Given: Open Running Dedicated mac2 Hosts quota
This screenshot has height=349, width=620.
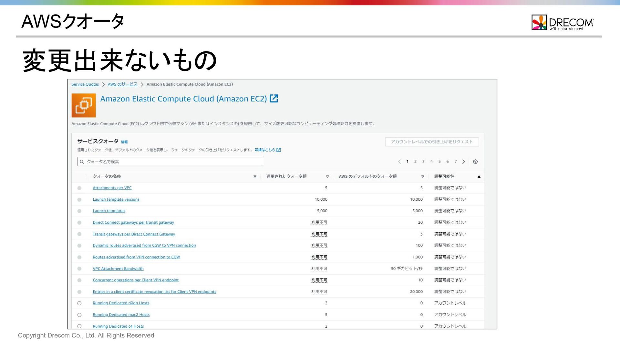Looking at the screenshot, I should click(121, 314).
